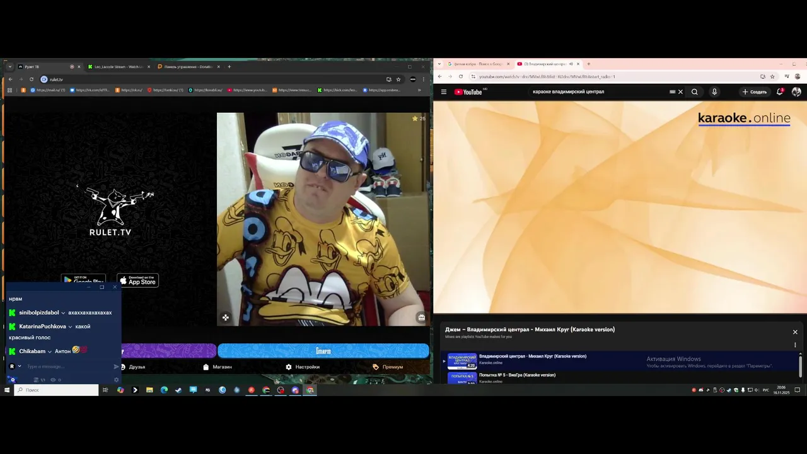This screenshot has width=807, height=454.
Task: Open the rulet.tv browser three-dot menu
Action: click(x=424, y=79)
